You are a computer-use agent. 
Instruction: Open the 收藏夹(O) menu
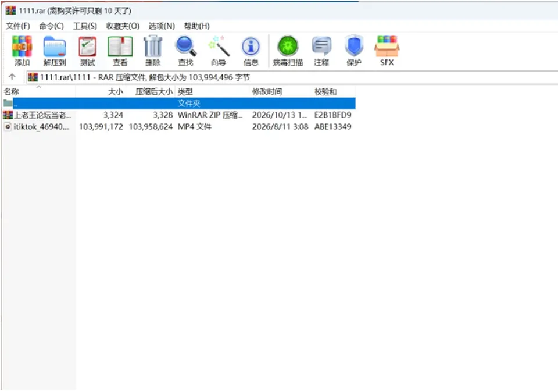coord(123,26)
